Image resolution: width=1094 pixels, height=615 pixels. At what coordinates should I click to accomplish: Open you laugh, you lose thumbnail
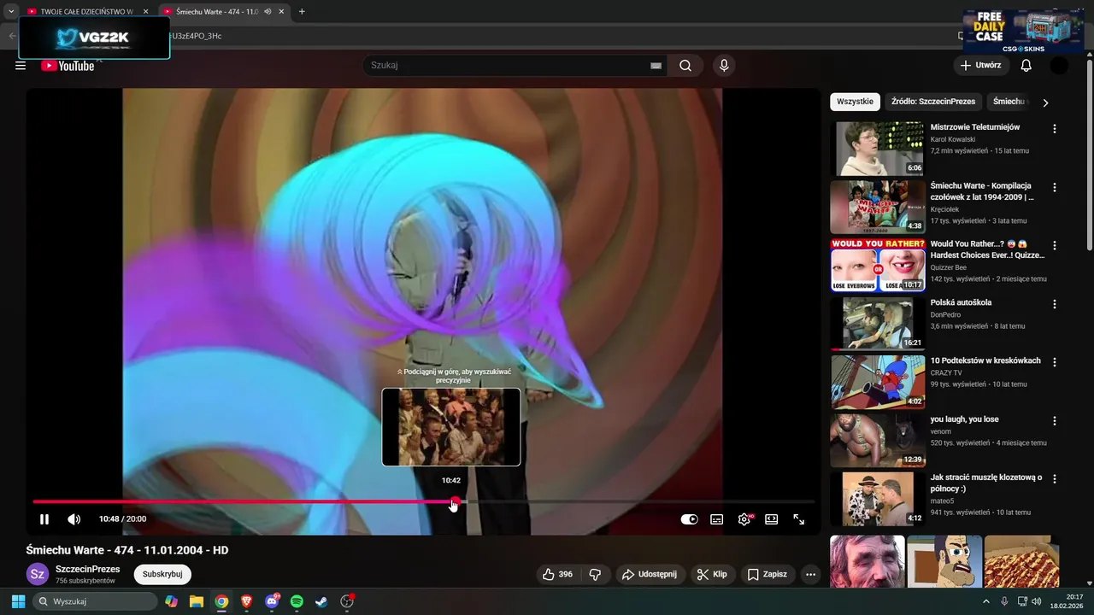coord(878,441)
